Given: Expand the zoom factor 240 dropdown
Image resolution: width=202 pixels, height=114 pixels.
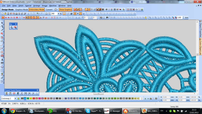Looking at the screenshot, I should 58,14.
